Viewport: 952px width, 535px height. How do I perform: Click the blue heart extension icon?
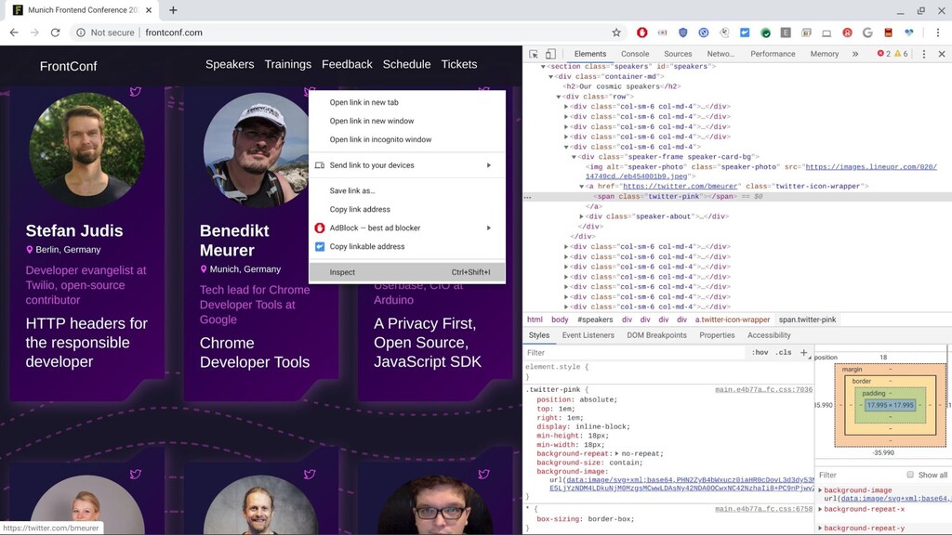click(909, 33)
